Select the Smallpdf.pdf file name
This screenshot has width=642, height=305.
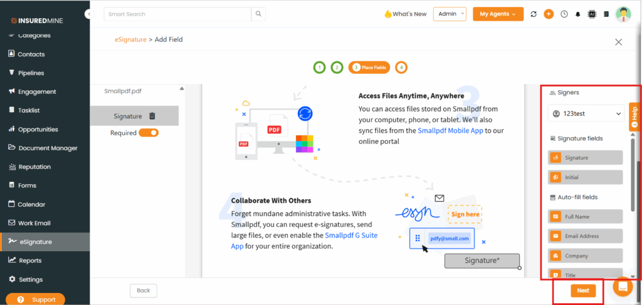pyautogui.click(x=123, y=91)
